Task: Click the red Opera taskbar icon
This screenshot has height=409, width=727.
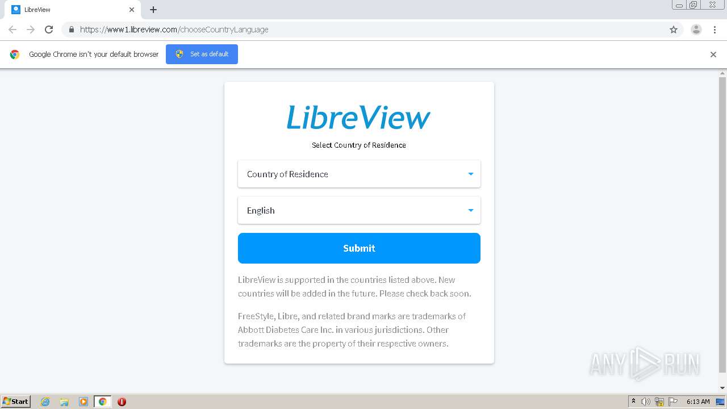Action: click(122, 402)
